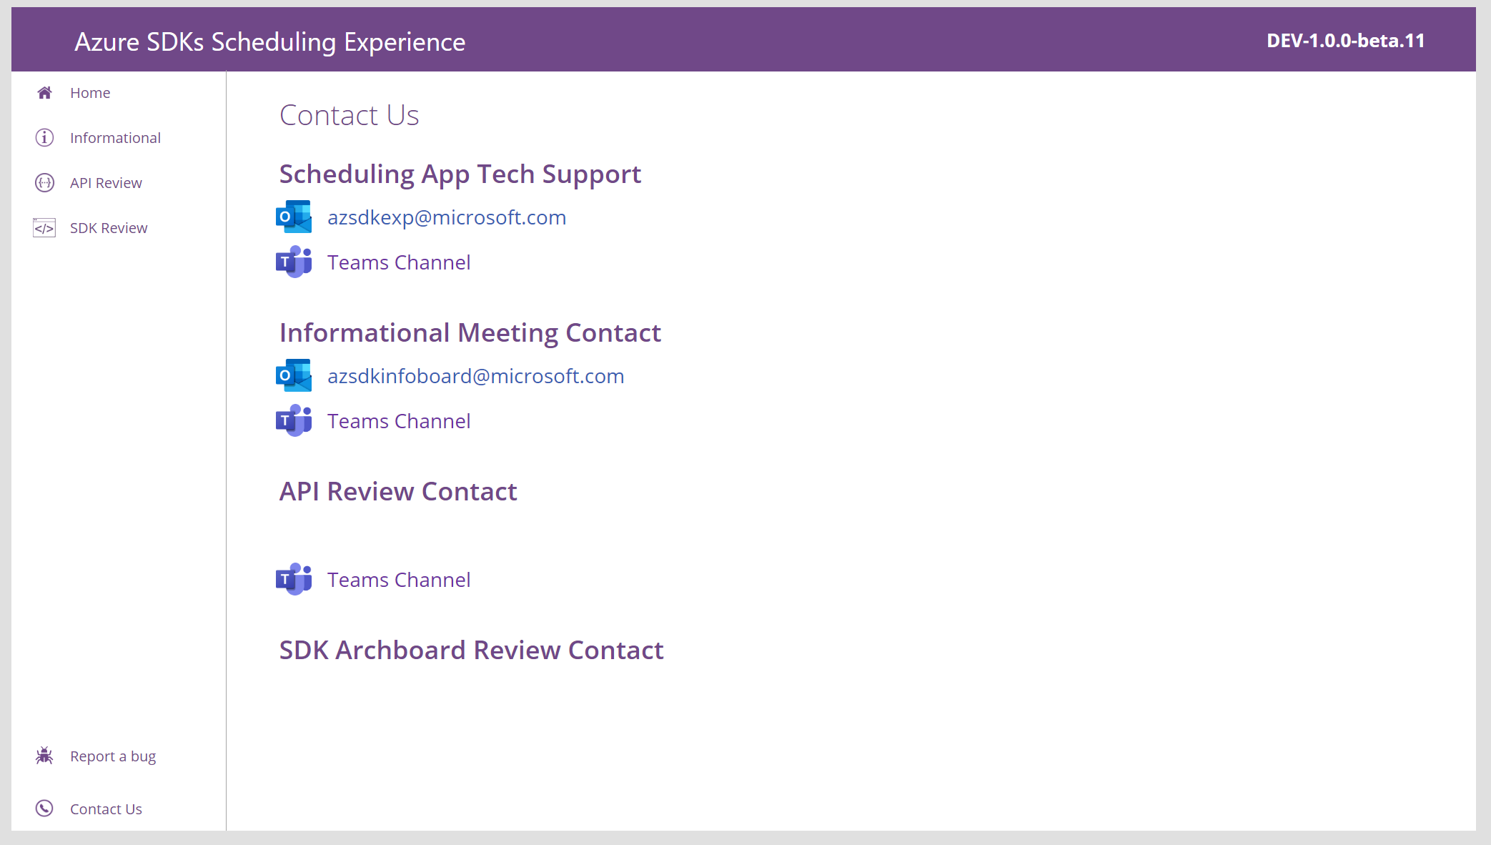
Task: Select the Informational info icon
Action: pos(44,137)
